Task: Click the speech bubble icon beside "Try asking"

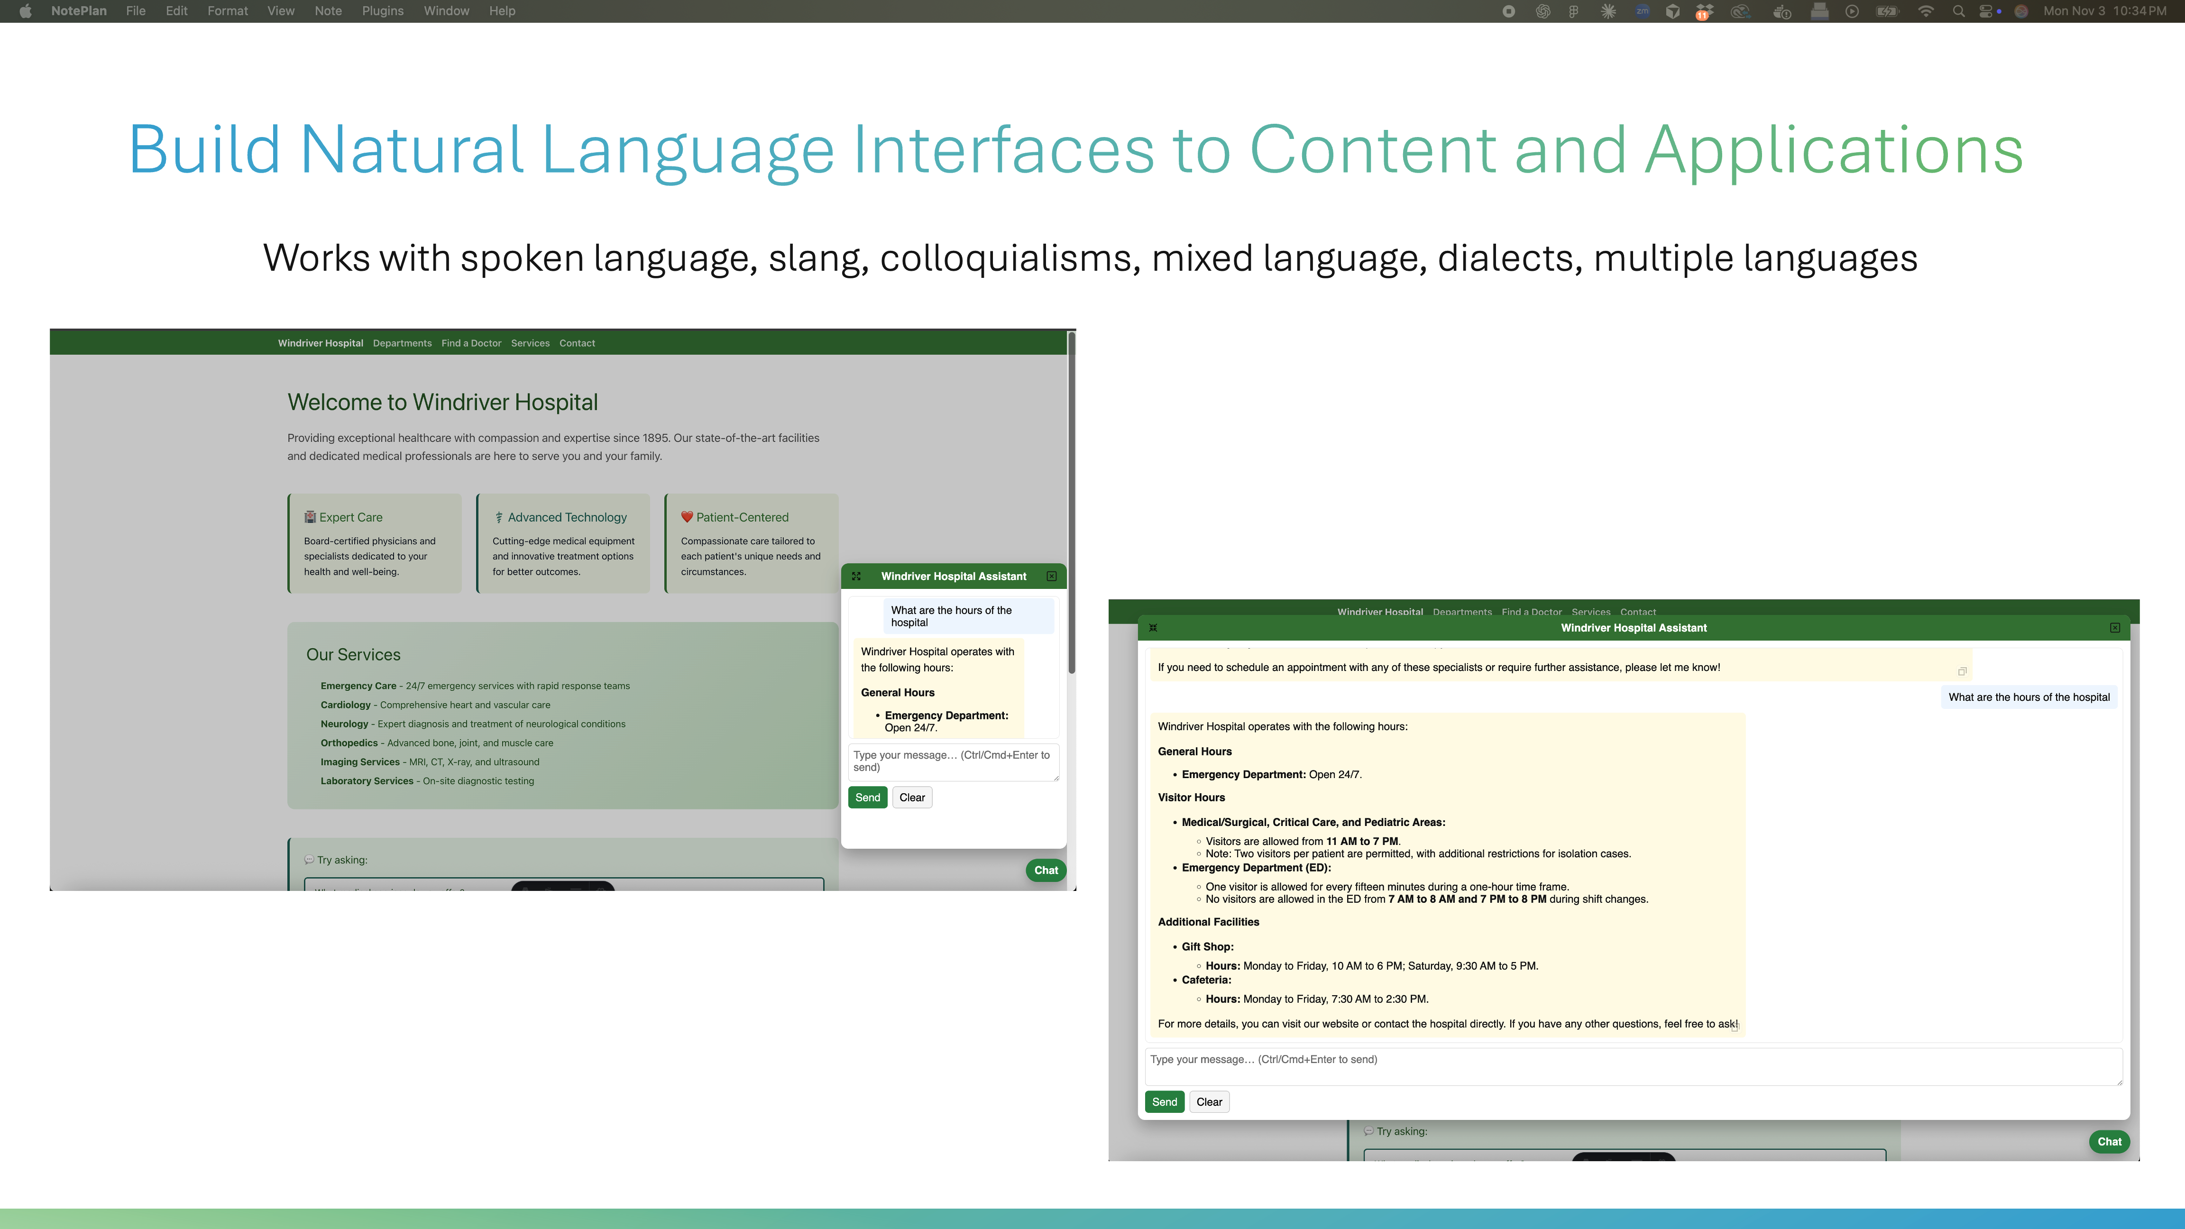Action: (x=309, y=859)
